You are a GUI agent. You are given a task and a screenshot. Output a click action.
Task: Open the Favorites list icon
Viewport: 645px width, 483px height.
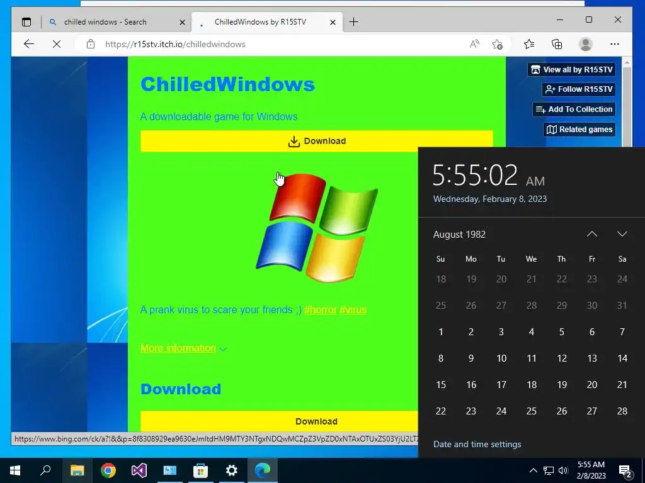[529, 44]
